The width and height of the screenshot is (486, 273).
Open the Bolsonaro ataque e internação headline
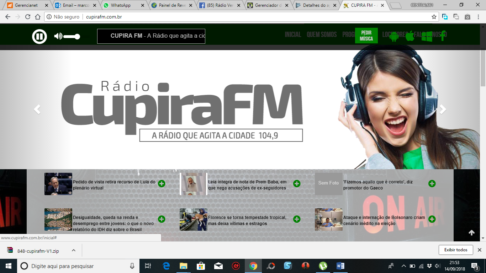(384, 220)
